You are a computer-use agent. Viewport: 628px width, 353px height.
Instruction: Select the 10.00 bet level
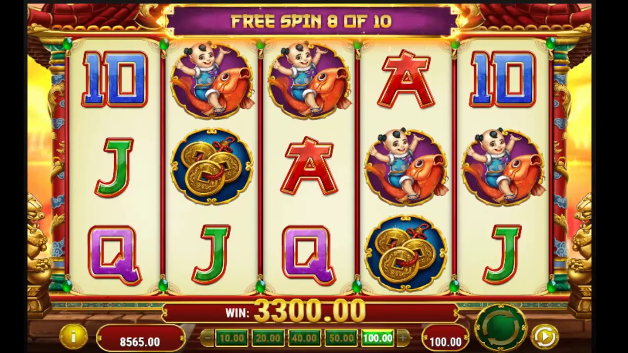[x=232, y=338]
